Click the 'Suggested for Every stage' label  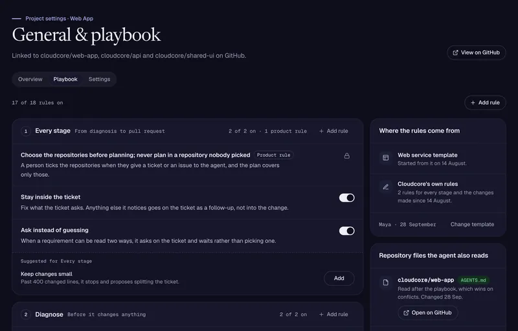tap(56, 261)
